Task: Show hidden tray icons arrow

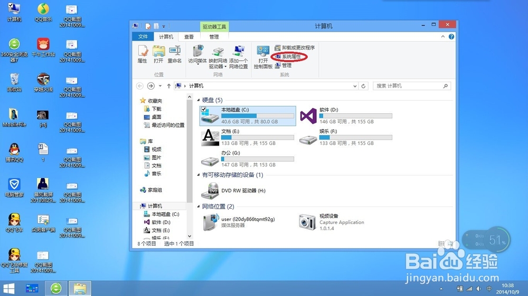Action: click(x=441, y=289)
